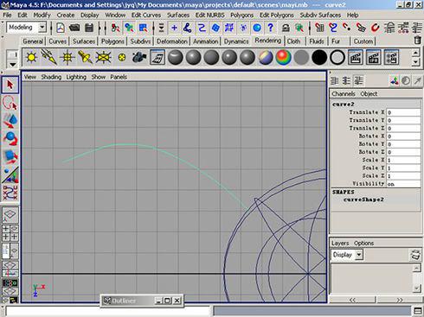Toggle the miscellaneous question-mark selection mask
The image size is (424, 317).
click(x=271, y=28)
